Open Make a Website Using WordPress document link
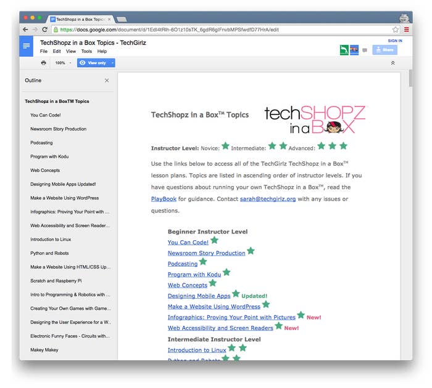 point(214,307)
